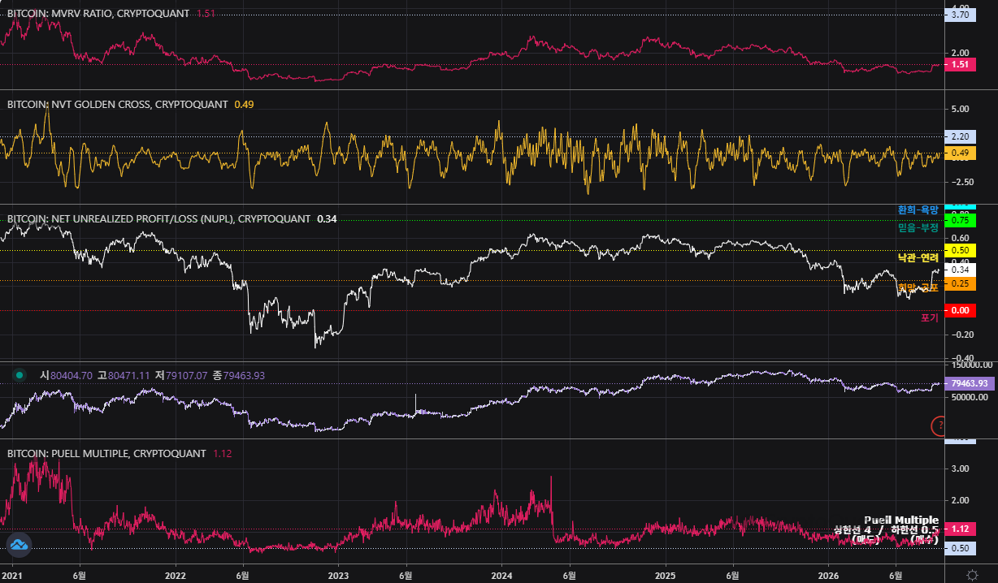Click the 5.00 tick on the NVT axis
998x583 pixels.
click(960, 108)
